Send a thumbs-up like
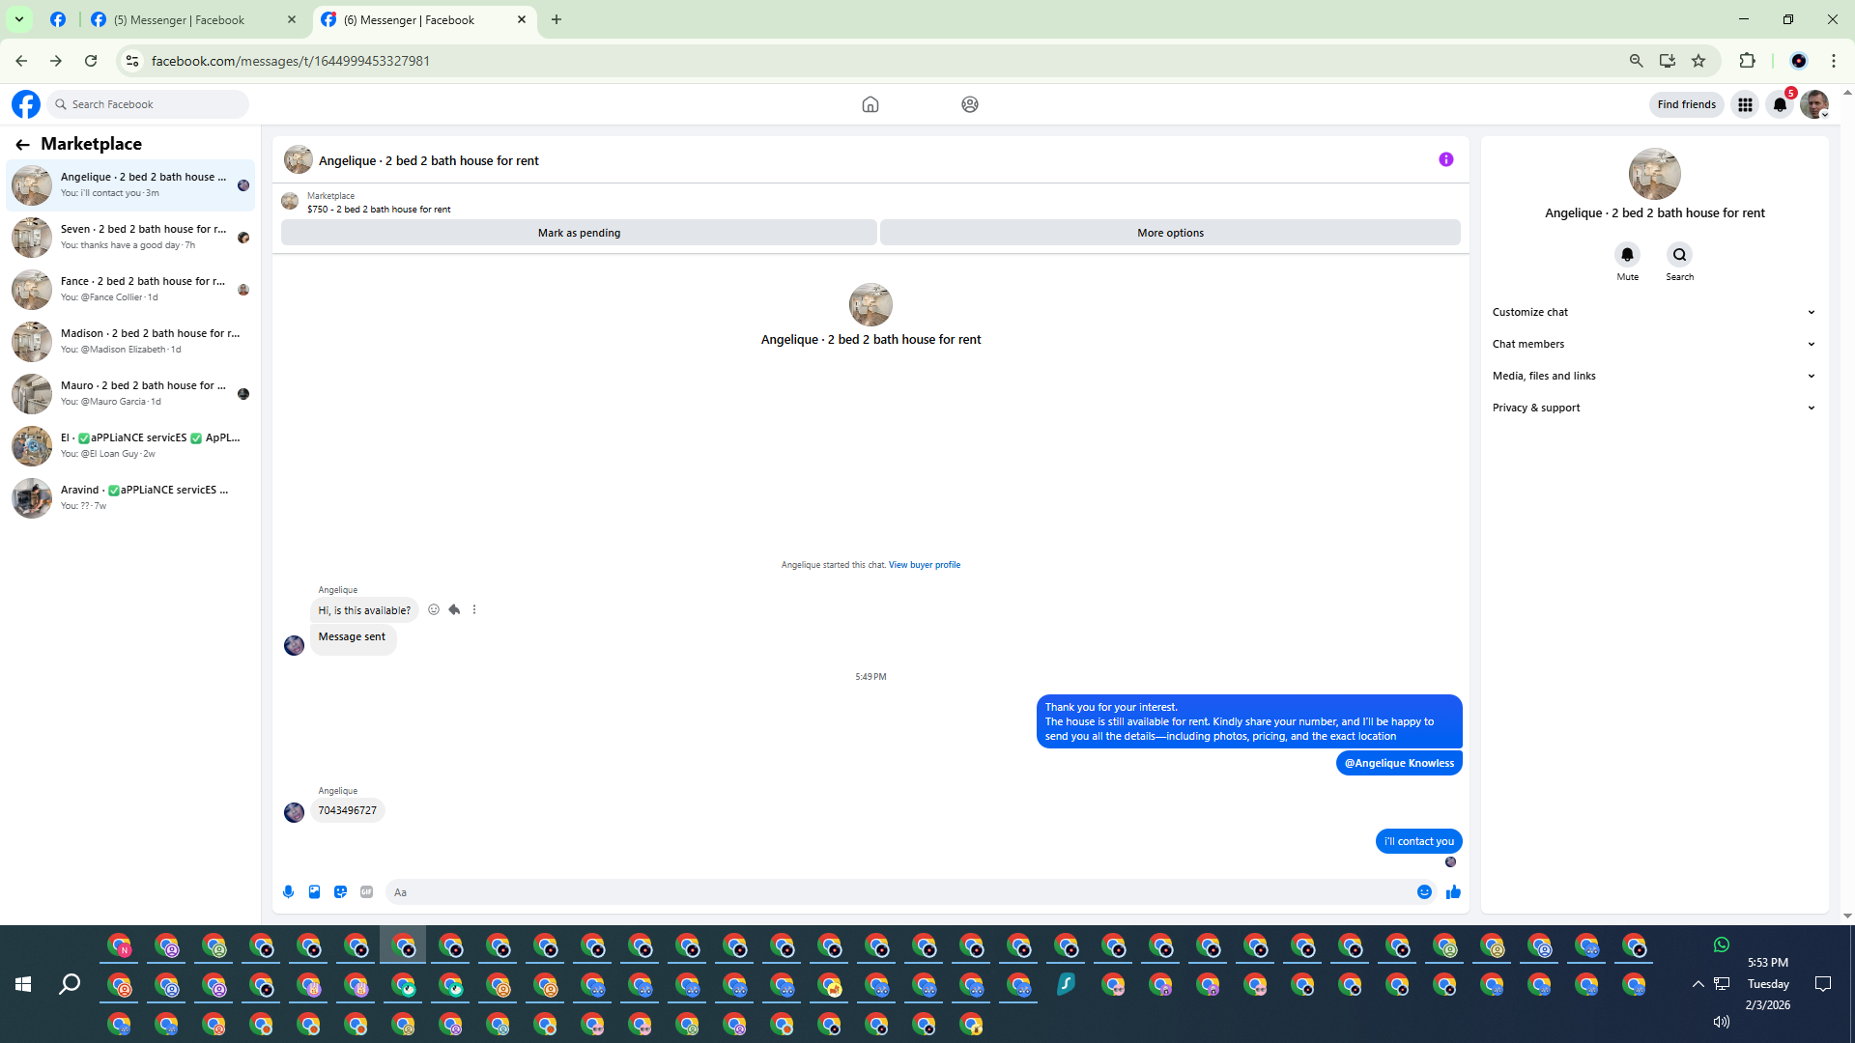1855x1043 pixels. (x=1453, y=892)
